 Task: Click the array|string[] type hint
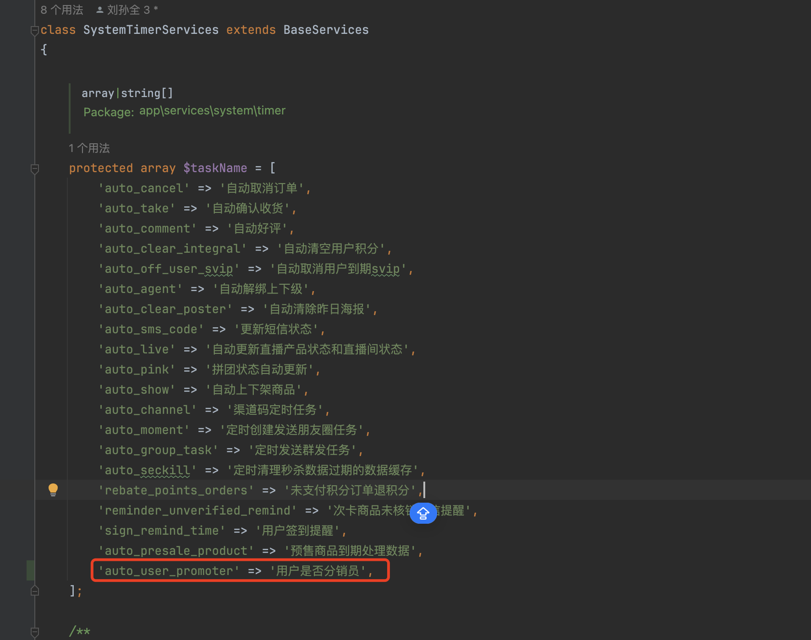(x=127, y=92)
